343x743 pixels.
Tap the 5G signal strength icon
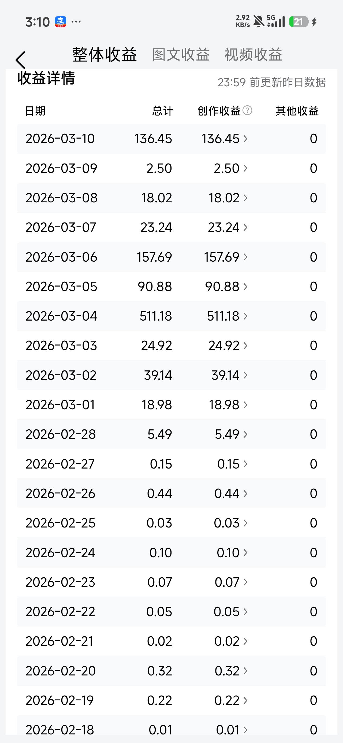click(276, 21)
